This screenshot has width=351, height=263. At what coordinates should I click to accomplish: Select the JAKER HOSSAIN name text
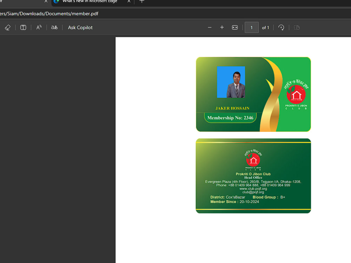[232, 108]
